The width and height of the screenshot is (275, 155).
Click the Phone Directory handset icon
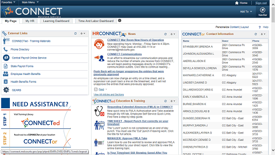pos(6,50)
